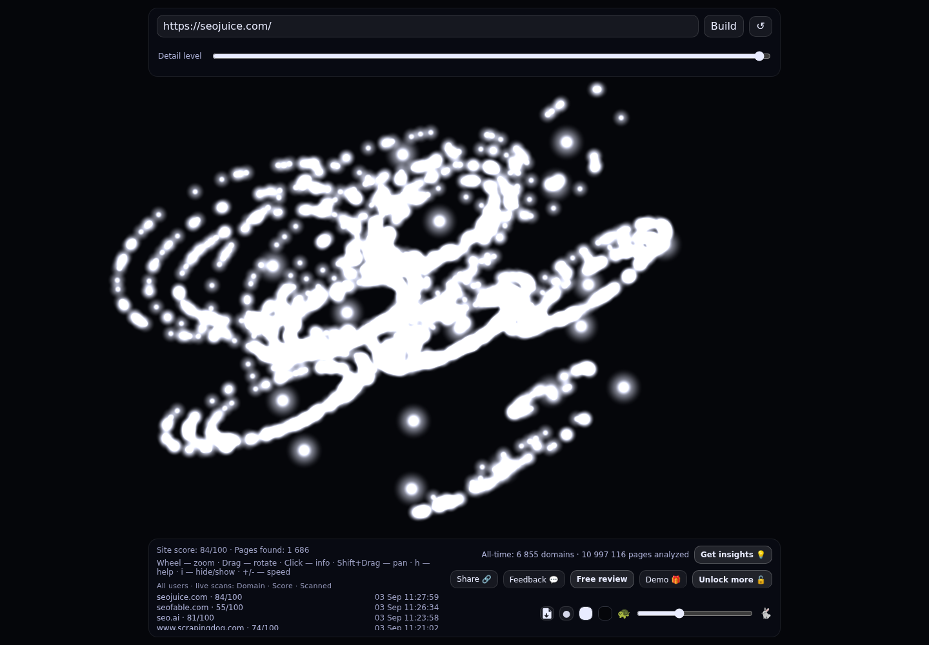Click the 03 Sep 11:27:59 timestamp
The image size is (929, 645).
(x=406, y=597)
